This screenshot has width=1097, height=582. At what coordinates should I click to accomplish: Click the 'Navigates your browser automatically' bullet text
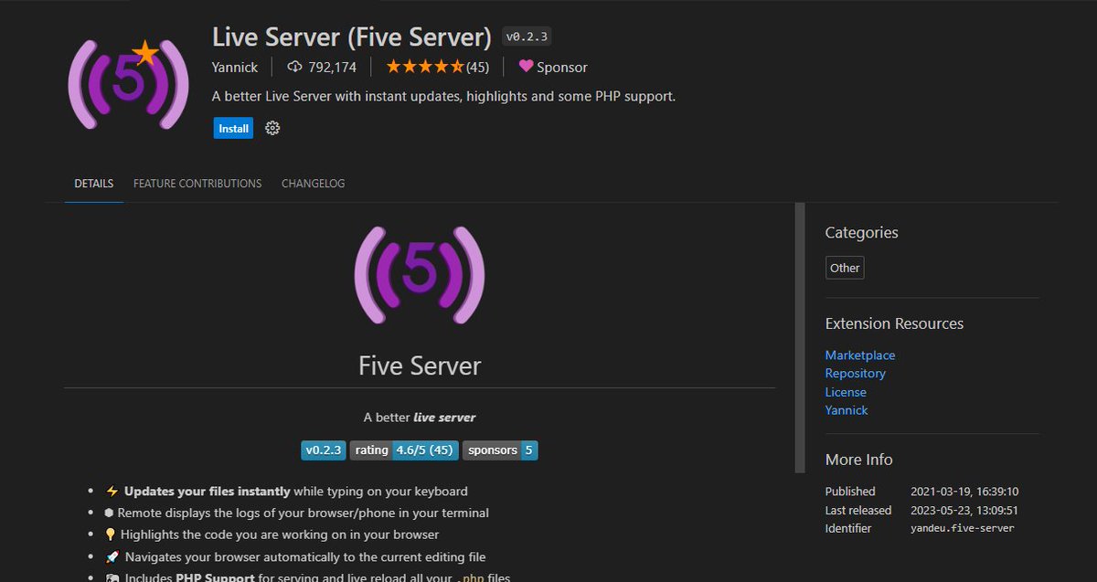[x=305, y=556]
